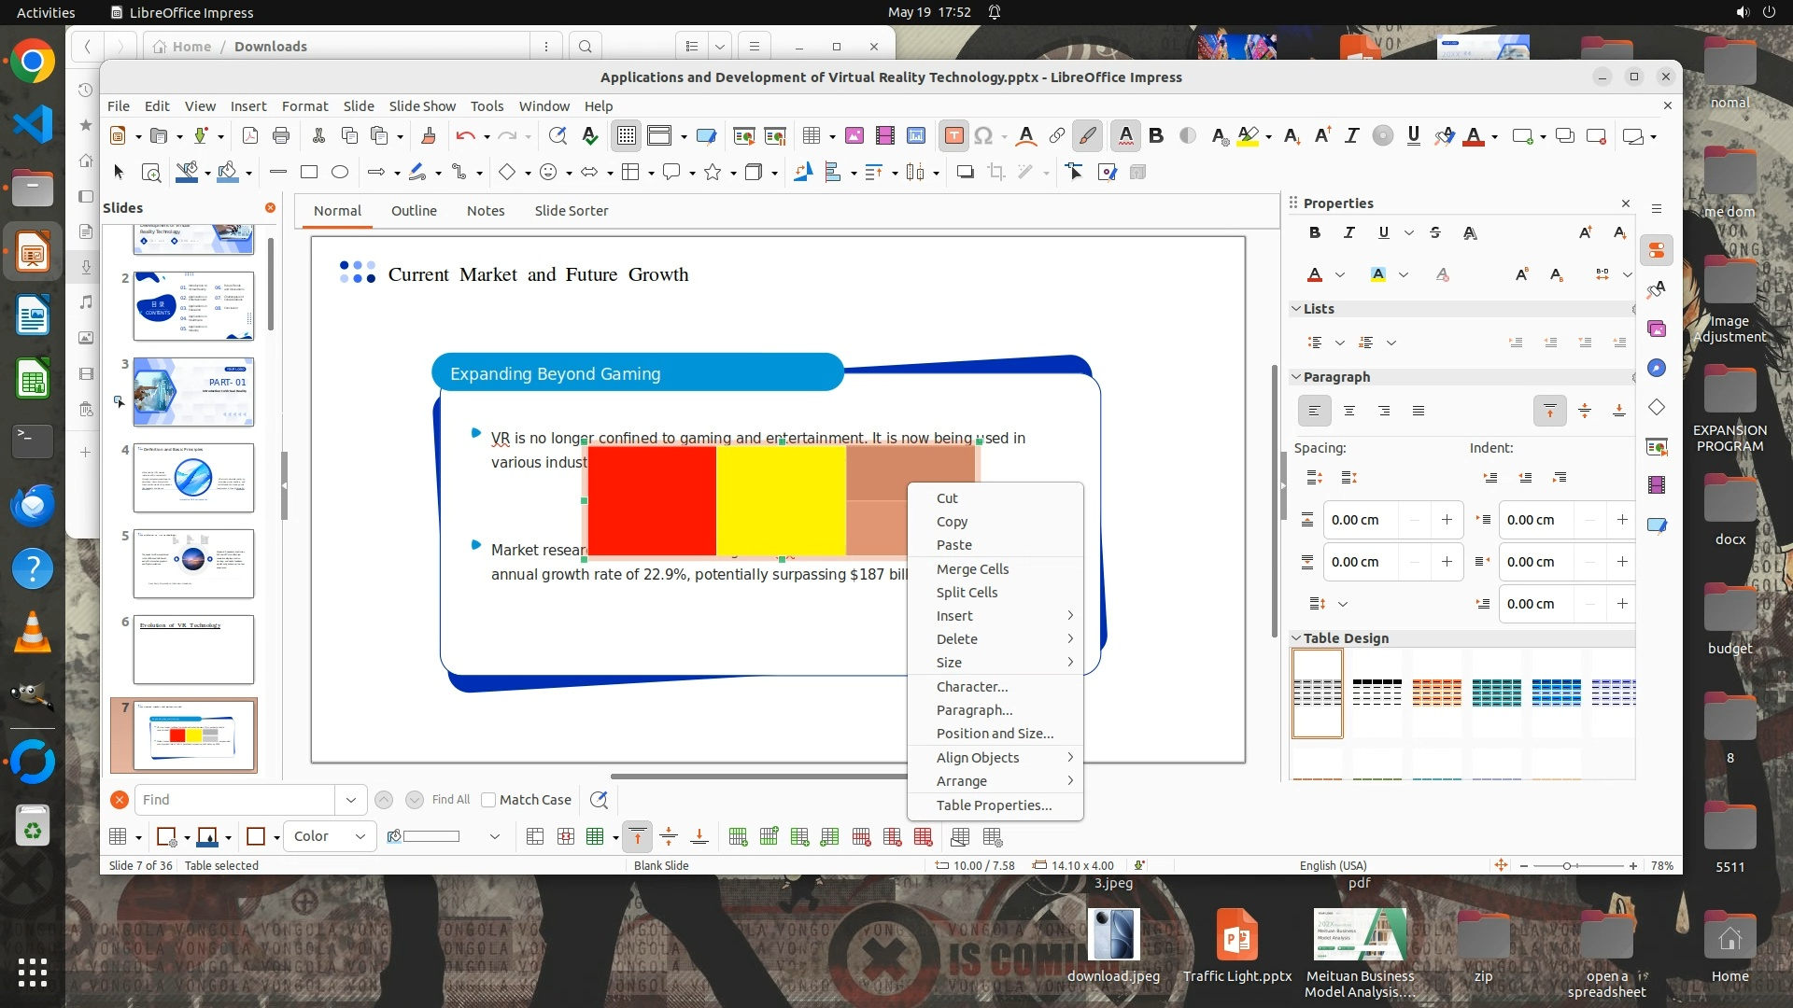Open Table Properties... from context menu
Screen dimensions: 1793x1008
pyautogui.click(x=994, y=805)
